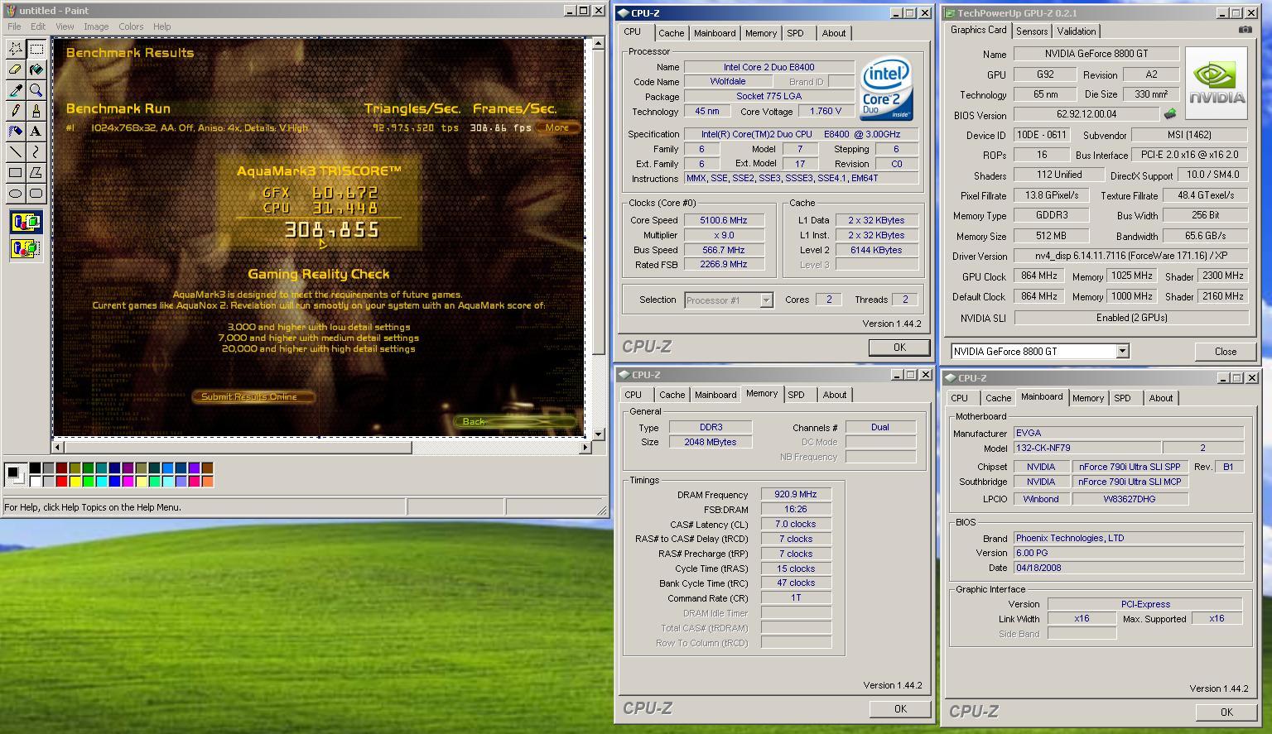The width and height of the screenshot is (1272, 734).
Task: Open the About tab in the CPU-Z Mainboard window
Action: 1161,398
